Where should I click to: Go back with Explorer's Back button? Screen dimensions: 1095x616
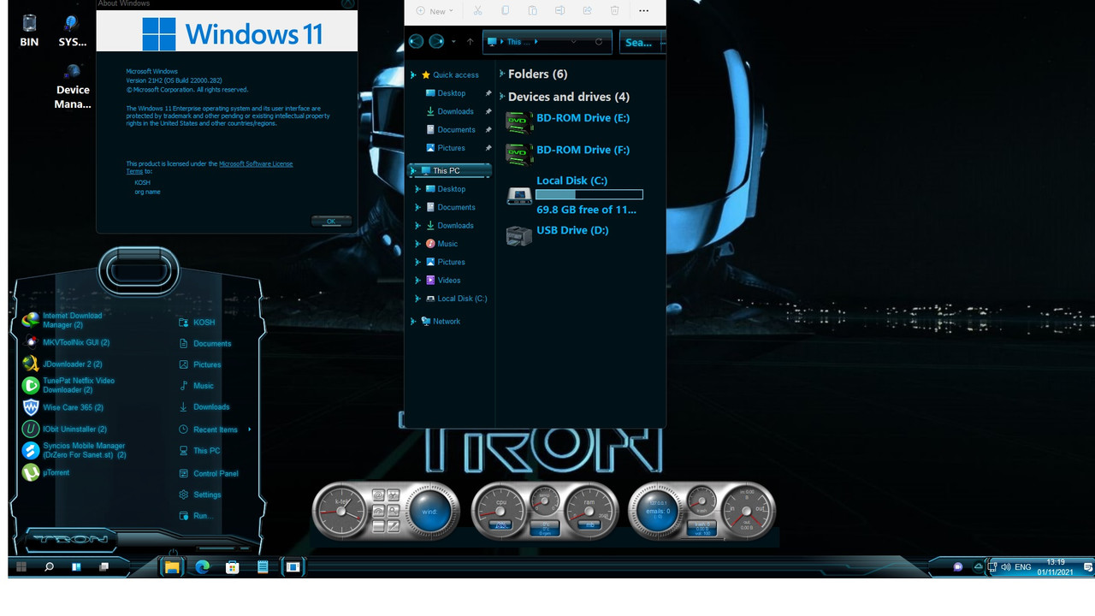(x=416, y=41)
